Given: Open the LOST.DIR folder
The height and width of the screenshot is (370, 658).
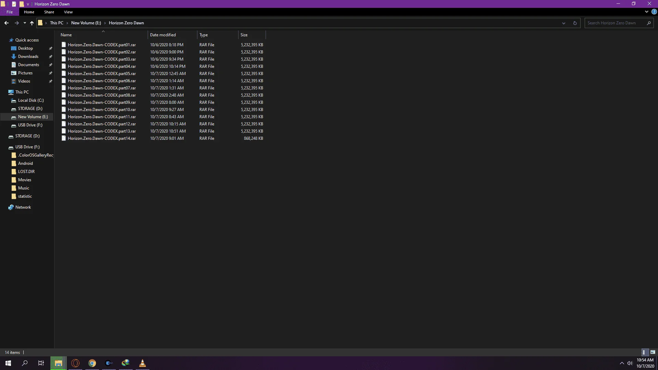Looking at the screenshot, I should (x=26, y=172).
